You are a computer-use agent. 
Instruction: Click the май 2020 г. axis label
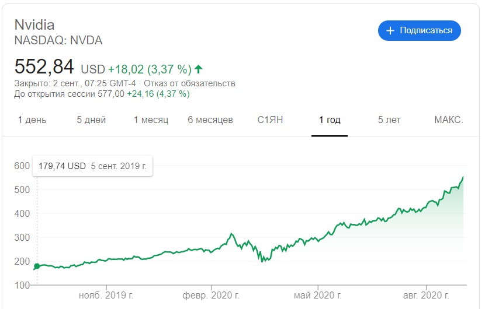319,296
